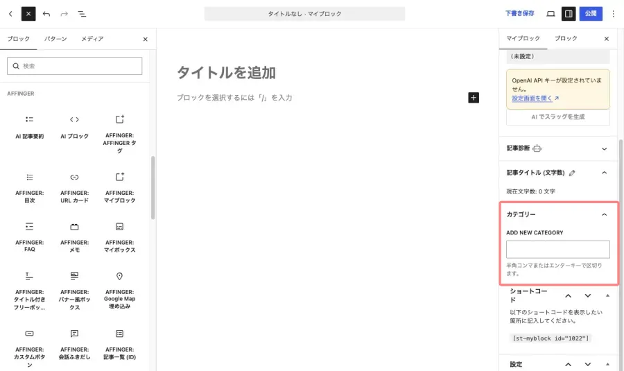
Task: Insert the AFFINGER: 会話ふきだし block
Action: [x=74, y=345]
